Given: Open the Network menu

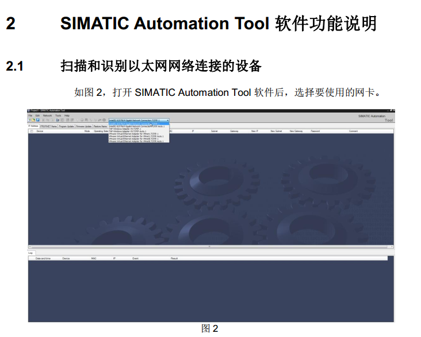Looking at the screenshot, I should 48,115.
